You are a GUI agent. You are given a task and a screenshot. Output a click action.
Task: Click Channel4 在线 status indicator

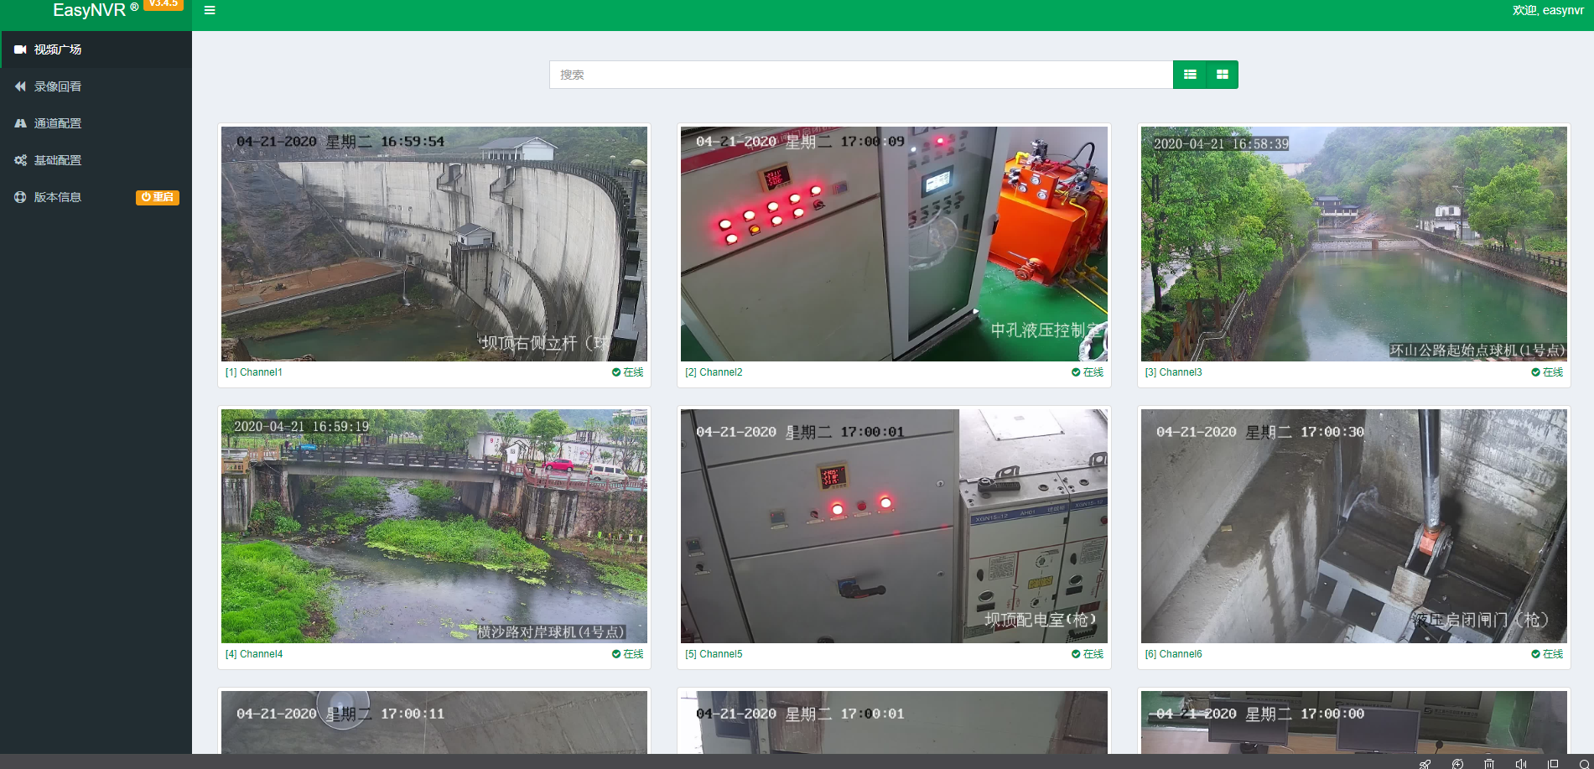[x=628, y=654]
